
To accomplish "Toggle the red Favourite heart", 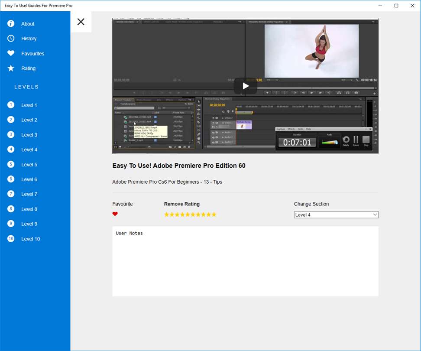I will [x=115, y=214].
